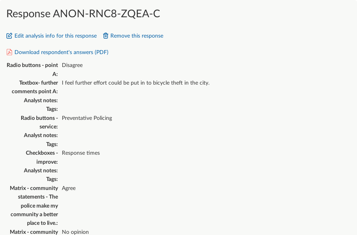Image resolution: width=357 pixels, height=235 pixels.
Task: Download respondent's answers PDF link
Action: tap(61, 52)
